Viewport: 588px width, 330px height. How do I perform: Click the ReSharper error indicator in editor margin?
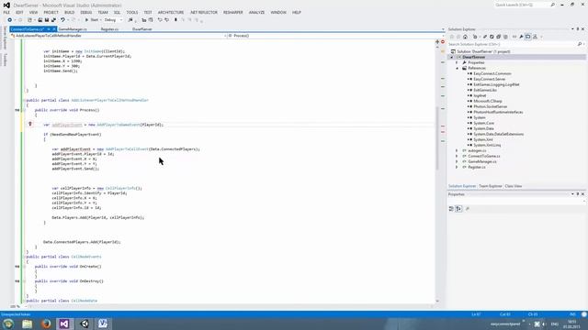click(x=443, y=42)
